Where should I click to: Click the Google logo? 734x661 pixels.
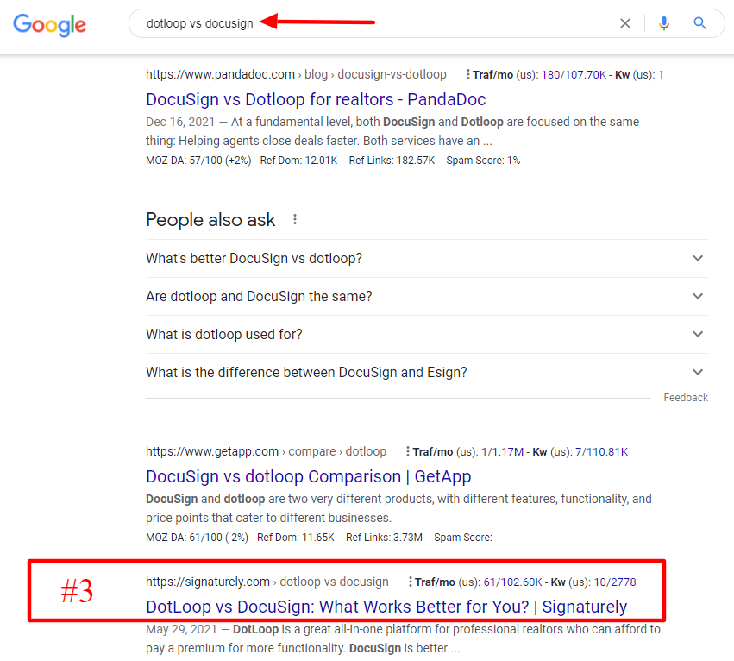[50, 24]
